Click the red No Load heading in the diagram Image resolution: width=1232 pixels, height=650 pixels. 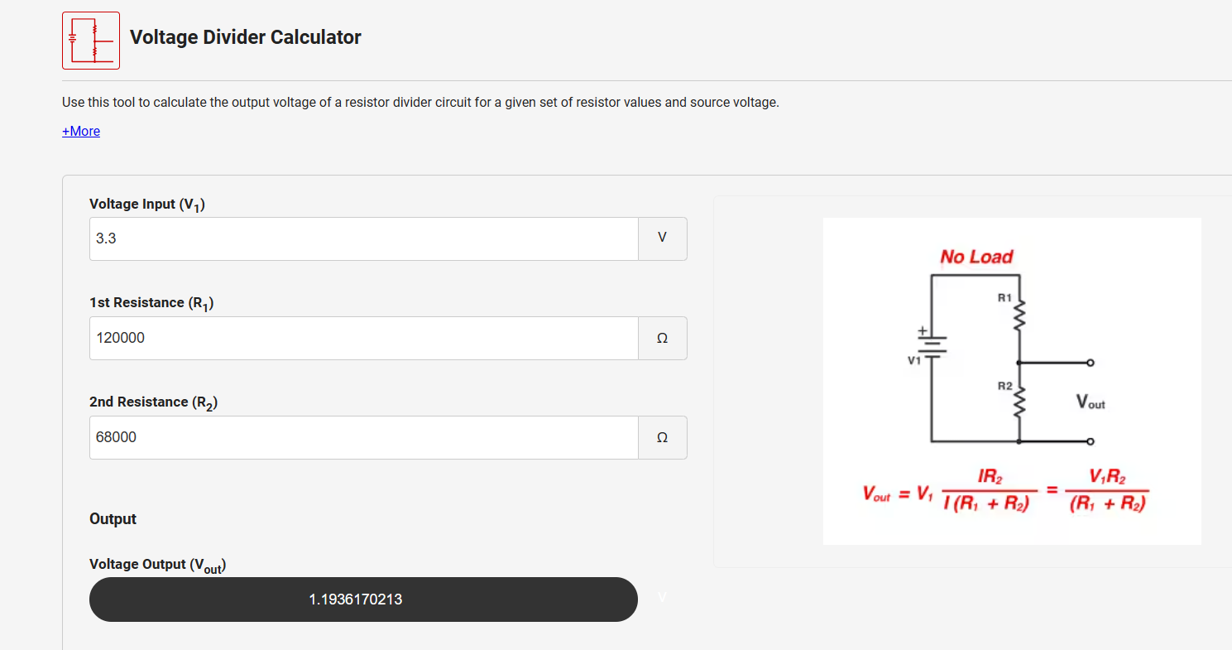point(976,257)
